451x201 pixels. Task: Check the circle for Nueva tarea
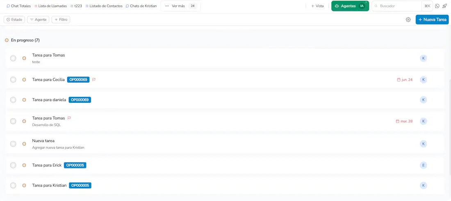tap(13, 144)
